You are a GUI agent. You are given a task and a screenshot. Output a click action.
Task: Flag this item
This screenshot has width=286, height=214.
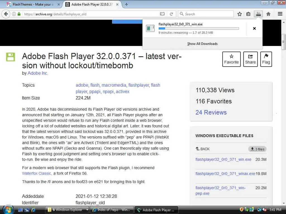click(266, 59)
